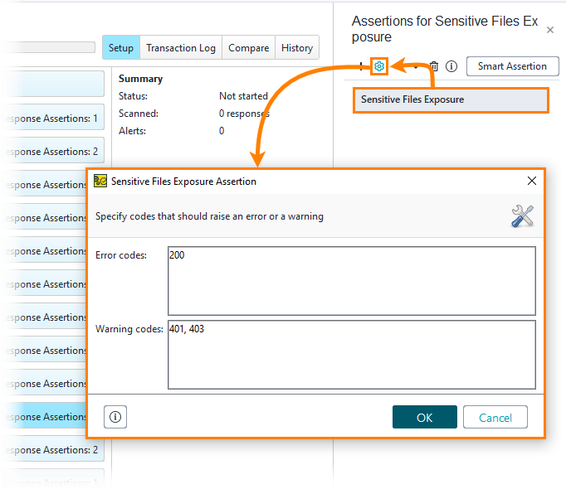Select the highlighted Response Assertions item
The width and height of the screenshot is (566, 489).
pyautogui.click(x=45, y=417)
